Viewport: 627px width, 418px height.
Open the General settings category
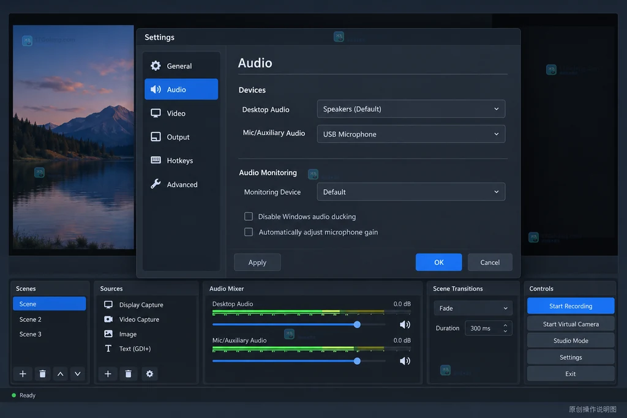(x=181, y=66)
